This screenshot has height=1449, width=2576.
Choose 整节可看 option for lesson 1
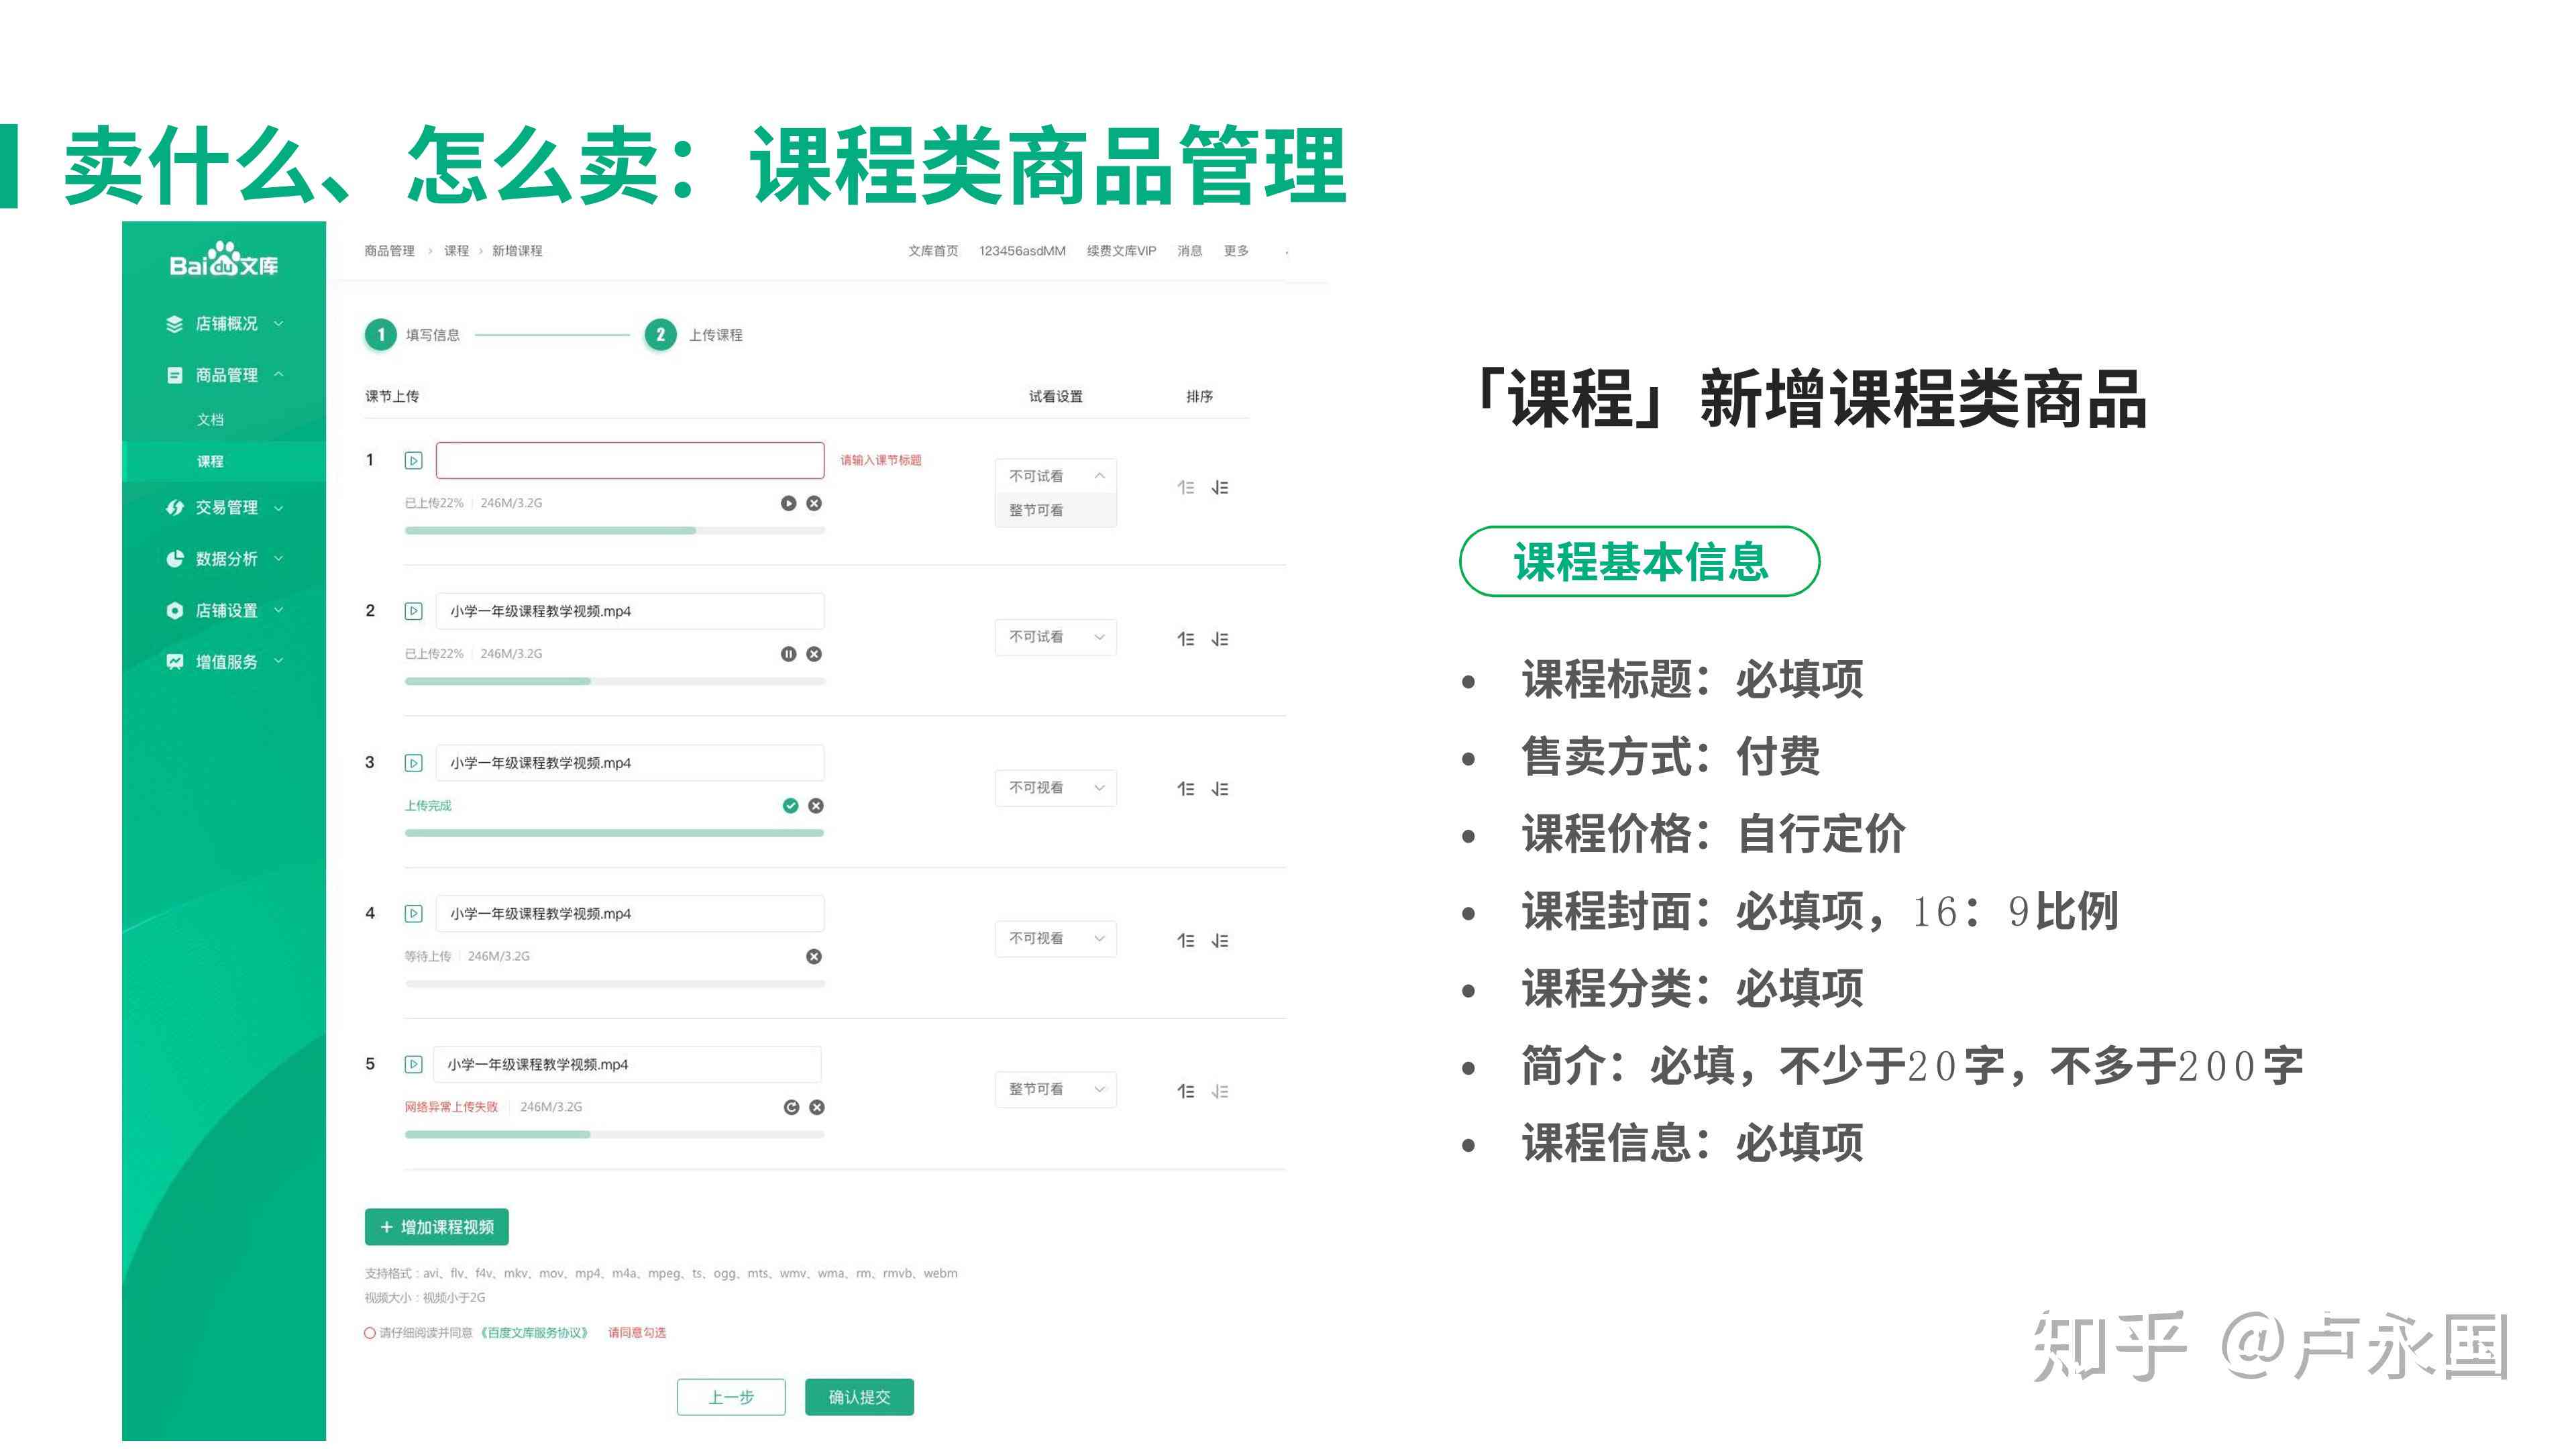pyautogui.click(x=1056, y=510)
